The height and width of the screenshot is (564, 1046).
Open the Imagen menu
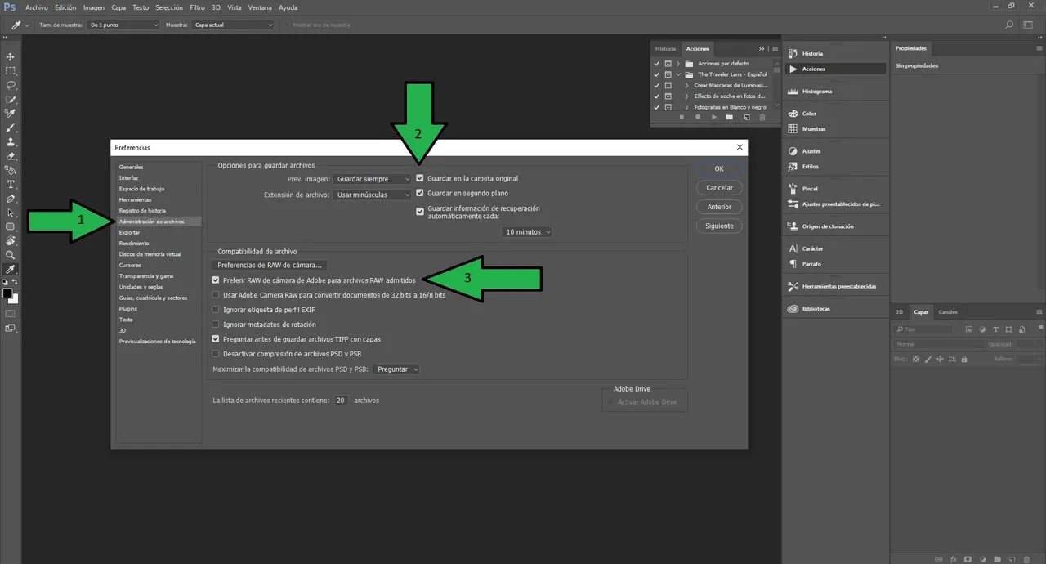pos(94,7)
